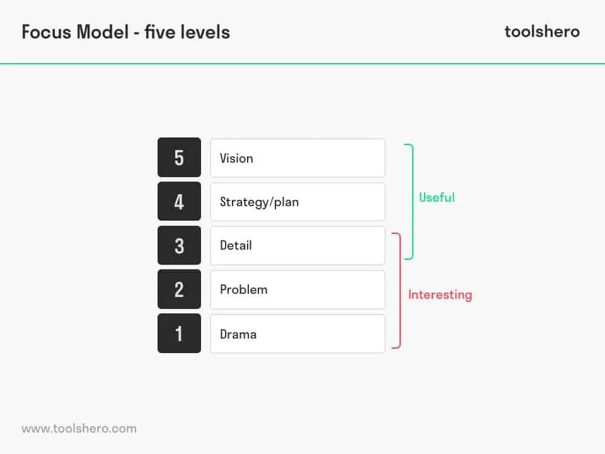This screenshot has width=605, height=454.
Task: Open the www.toolshero.com link
Action: [x=79, y=428]
